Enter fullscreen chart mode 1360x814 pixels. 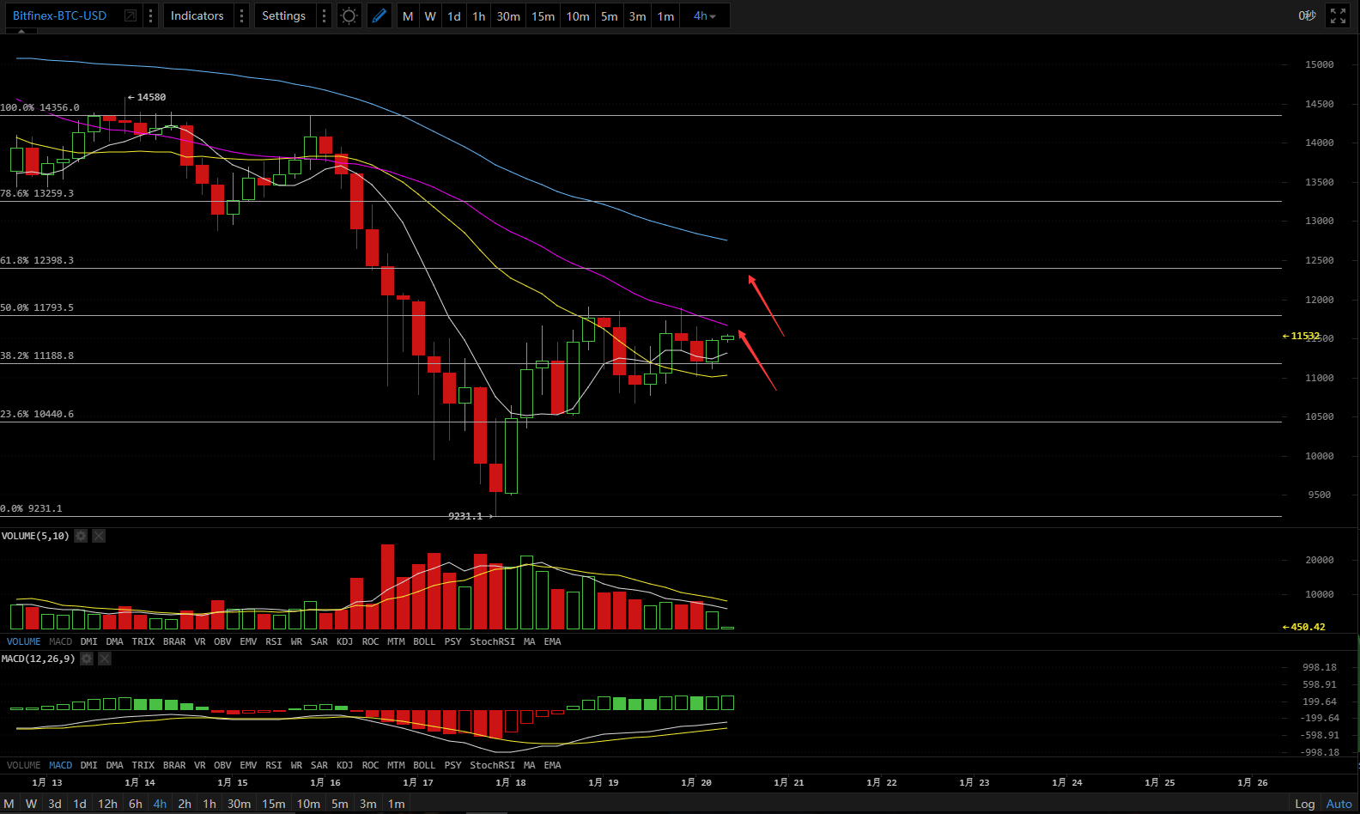pyautogui.click(x=1338, y=16)
